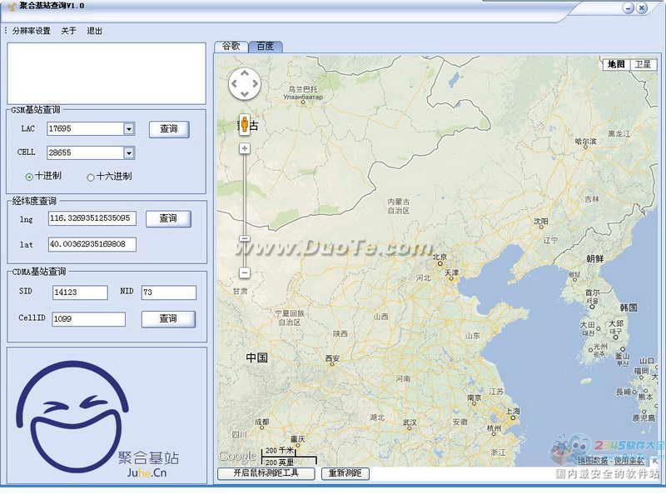This screenshot has width=666, height=495.
Task: Click the 成都 city label on the map
Action: click(x=261, y=422)
